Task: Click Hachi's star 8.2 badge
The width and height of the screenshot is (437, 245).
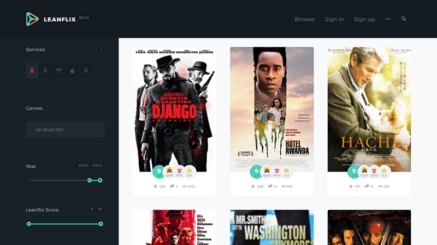Action: point(385,172)
